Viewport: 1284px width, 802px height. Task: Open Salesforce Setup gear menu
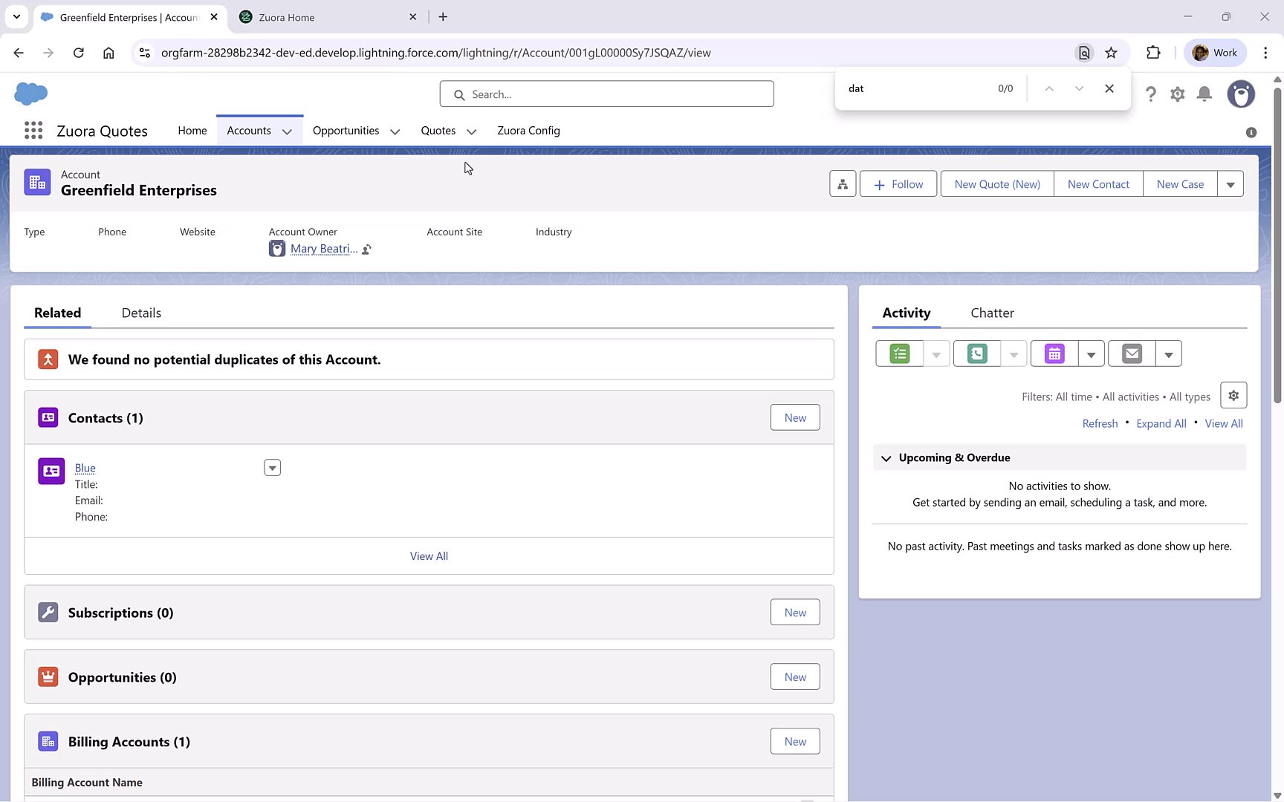[x=1178, y=94]
